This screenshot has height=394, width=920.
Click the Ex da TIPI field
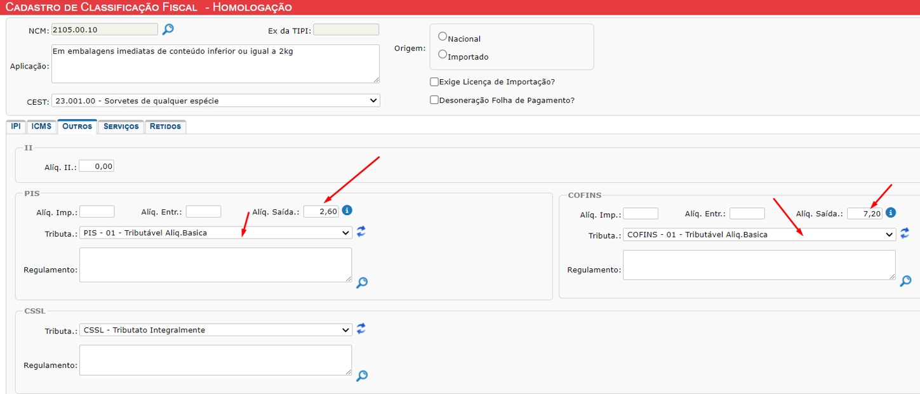346,29
